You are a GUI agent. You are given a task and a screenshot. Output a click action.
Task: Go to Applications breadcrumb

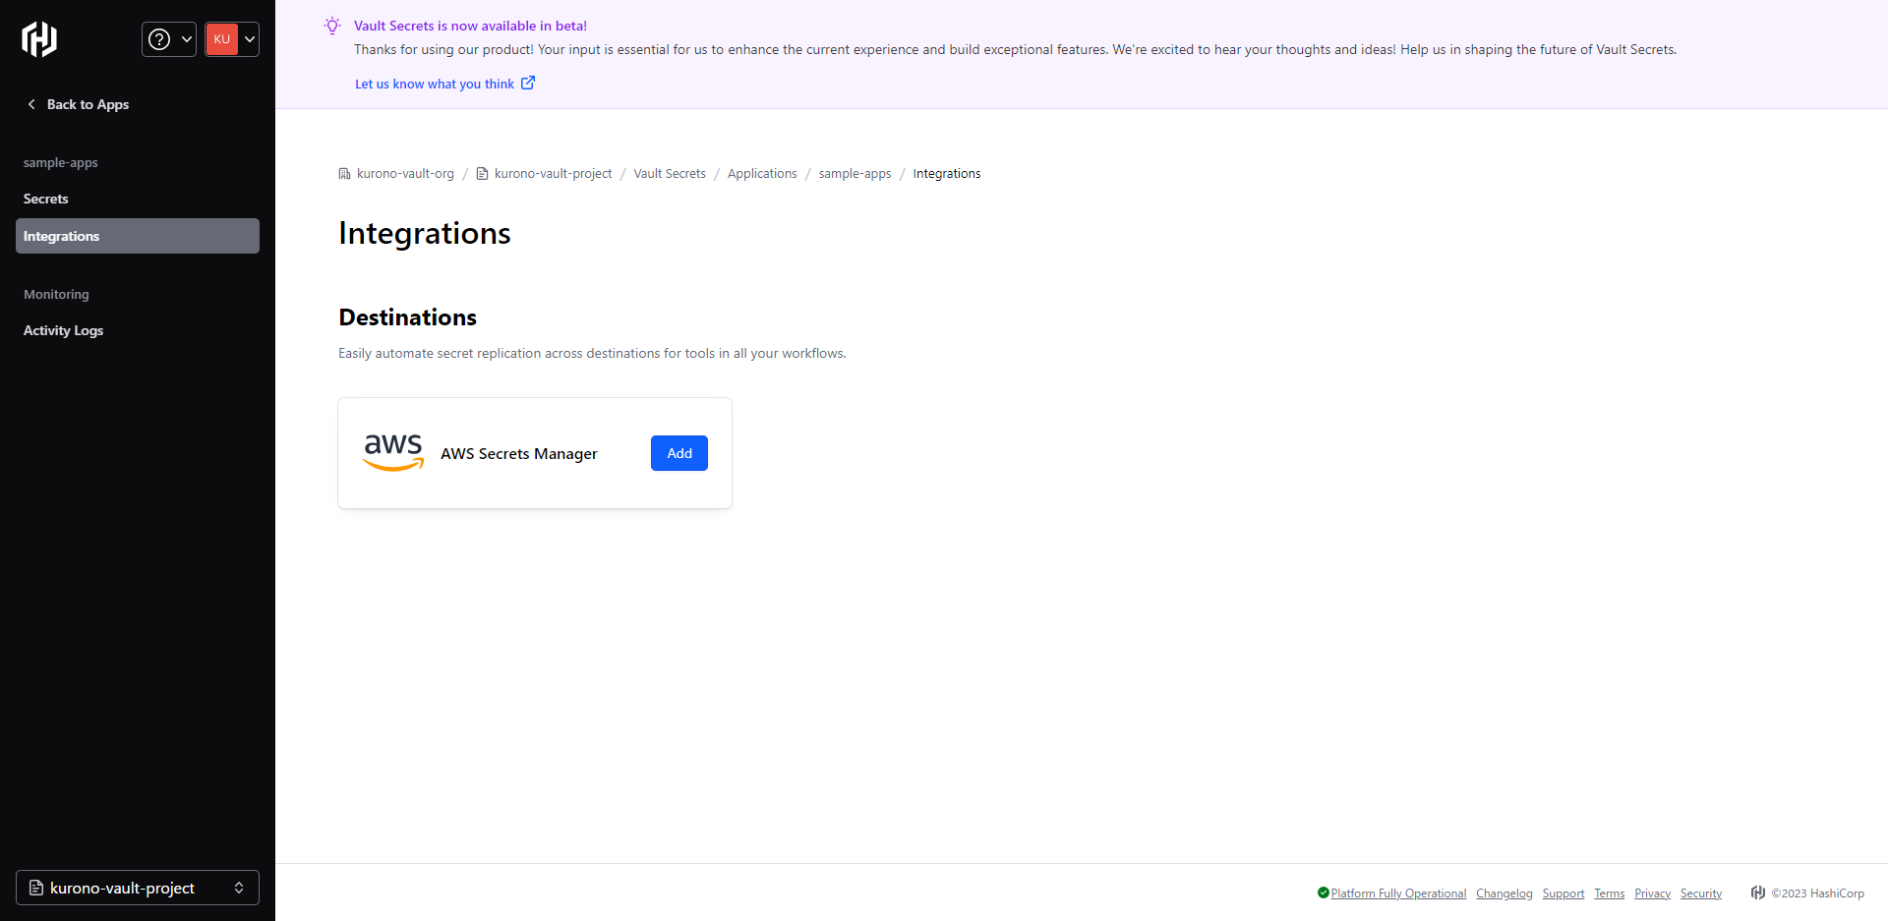[x=762, y=174]
